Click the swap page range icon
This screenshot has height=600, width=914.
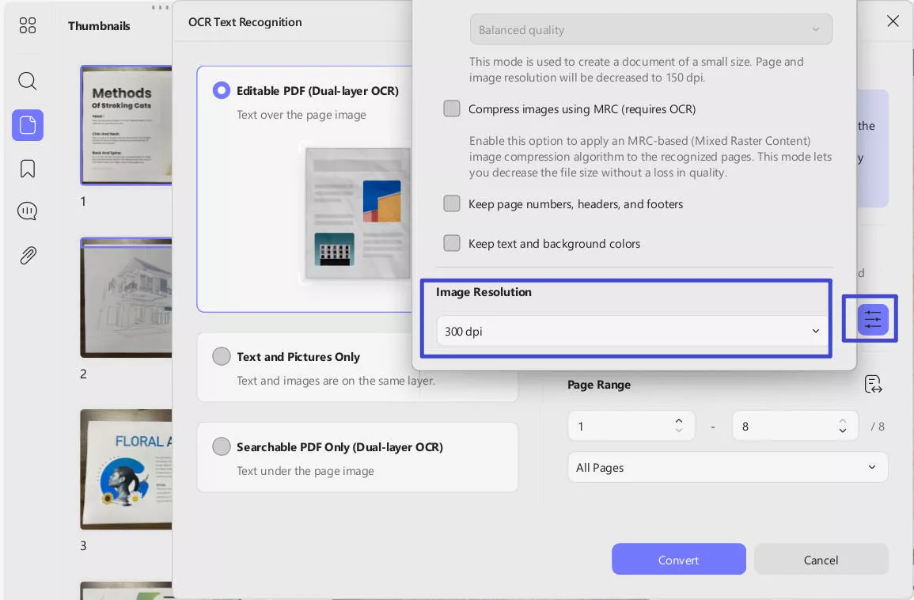[x=873, y=384]
